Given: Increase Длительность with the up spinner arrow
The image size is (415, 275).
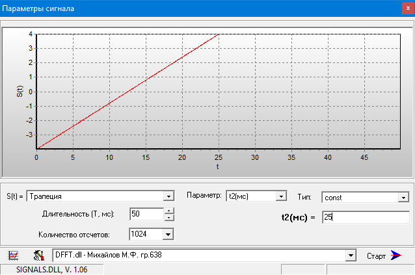Looking at the screenshot, I should tap(168, 210).
